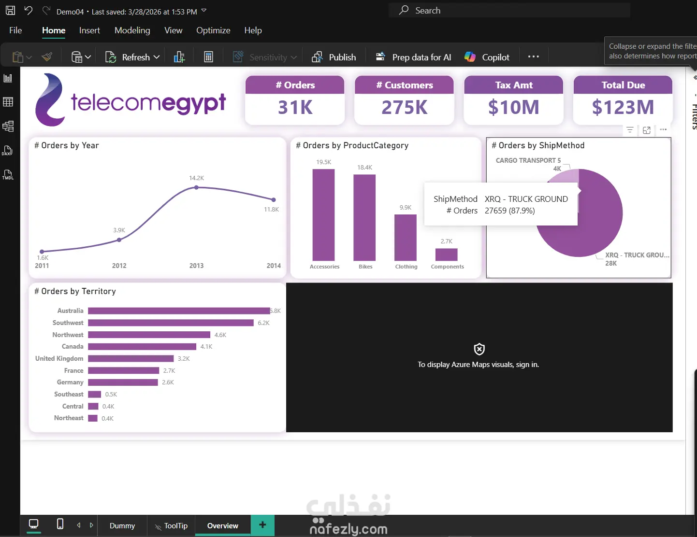Viewport: 697px width, 537px height.
Task: Open the Modeling ribbon tab
Action: tap(132, 30)
